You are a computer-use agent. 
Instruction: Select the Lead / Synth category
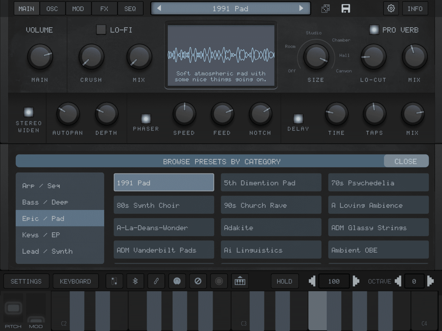tap(60, 251)
